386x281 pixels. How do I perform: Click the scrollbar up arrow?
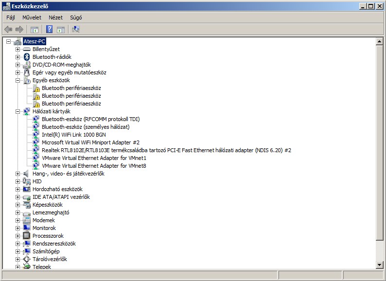click(379, 41)
